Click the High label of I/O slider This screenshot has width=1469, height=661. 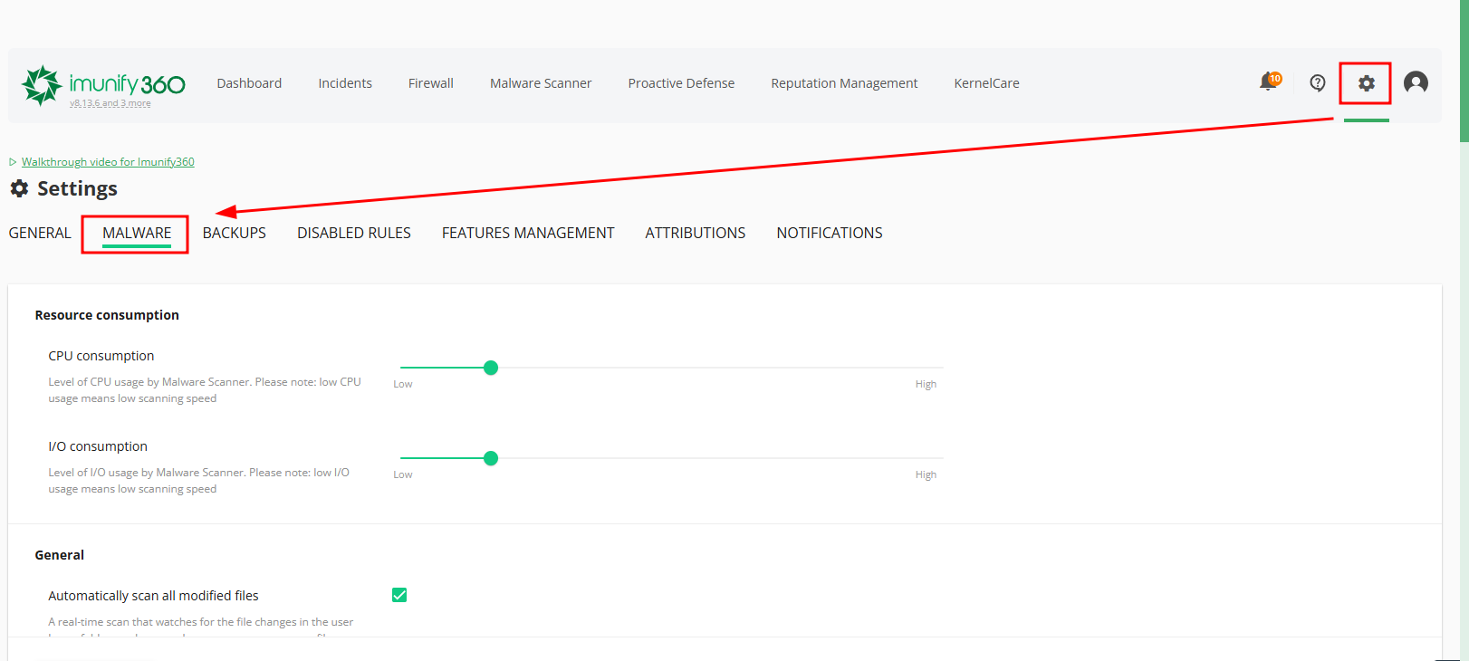tap(926, 474)
